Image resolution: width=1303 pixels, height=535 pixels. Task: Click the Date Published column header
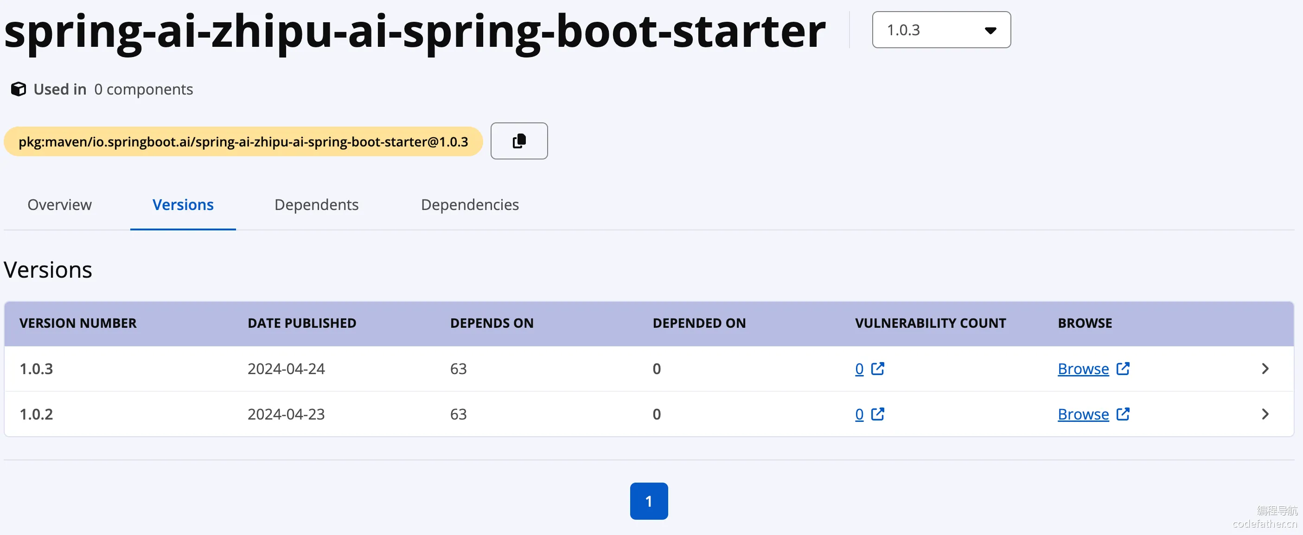point(302,323)
